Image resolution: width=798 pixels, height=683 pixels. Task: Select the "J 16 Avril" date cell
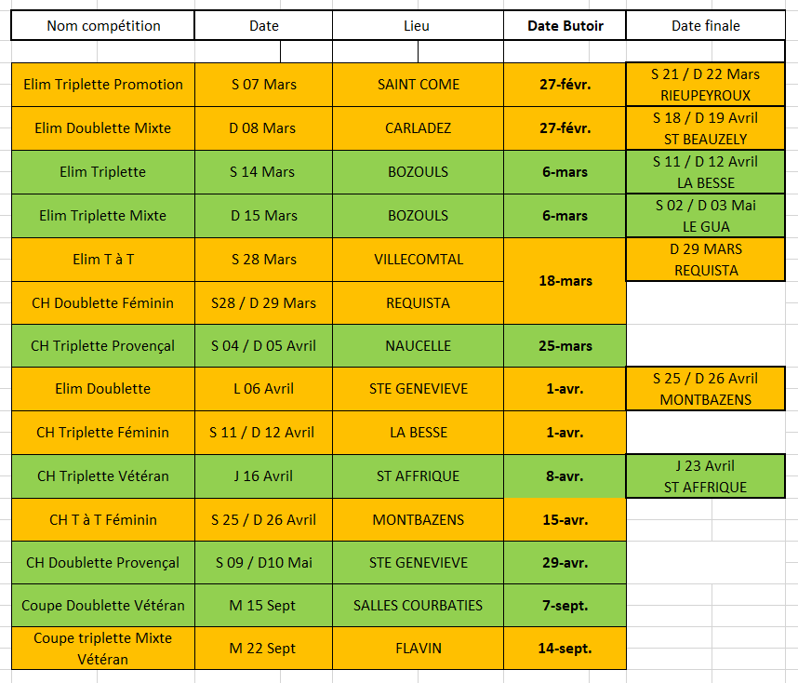click(263, 475)
